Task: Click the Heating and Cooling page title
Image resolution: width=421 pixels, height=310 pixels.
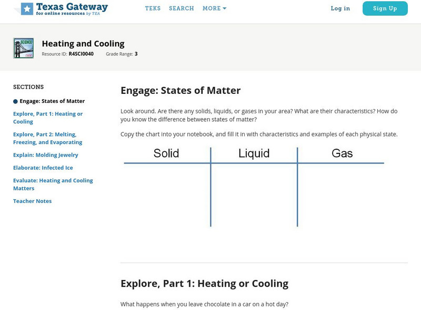Action: click(83, 44)
